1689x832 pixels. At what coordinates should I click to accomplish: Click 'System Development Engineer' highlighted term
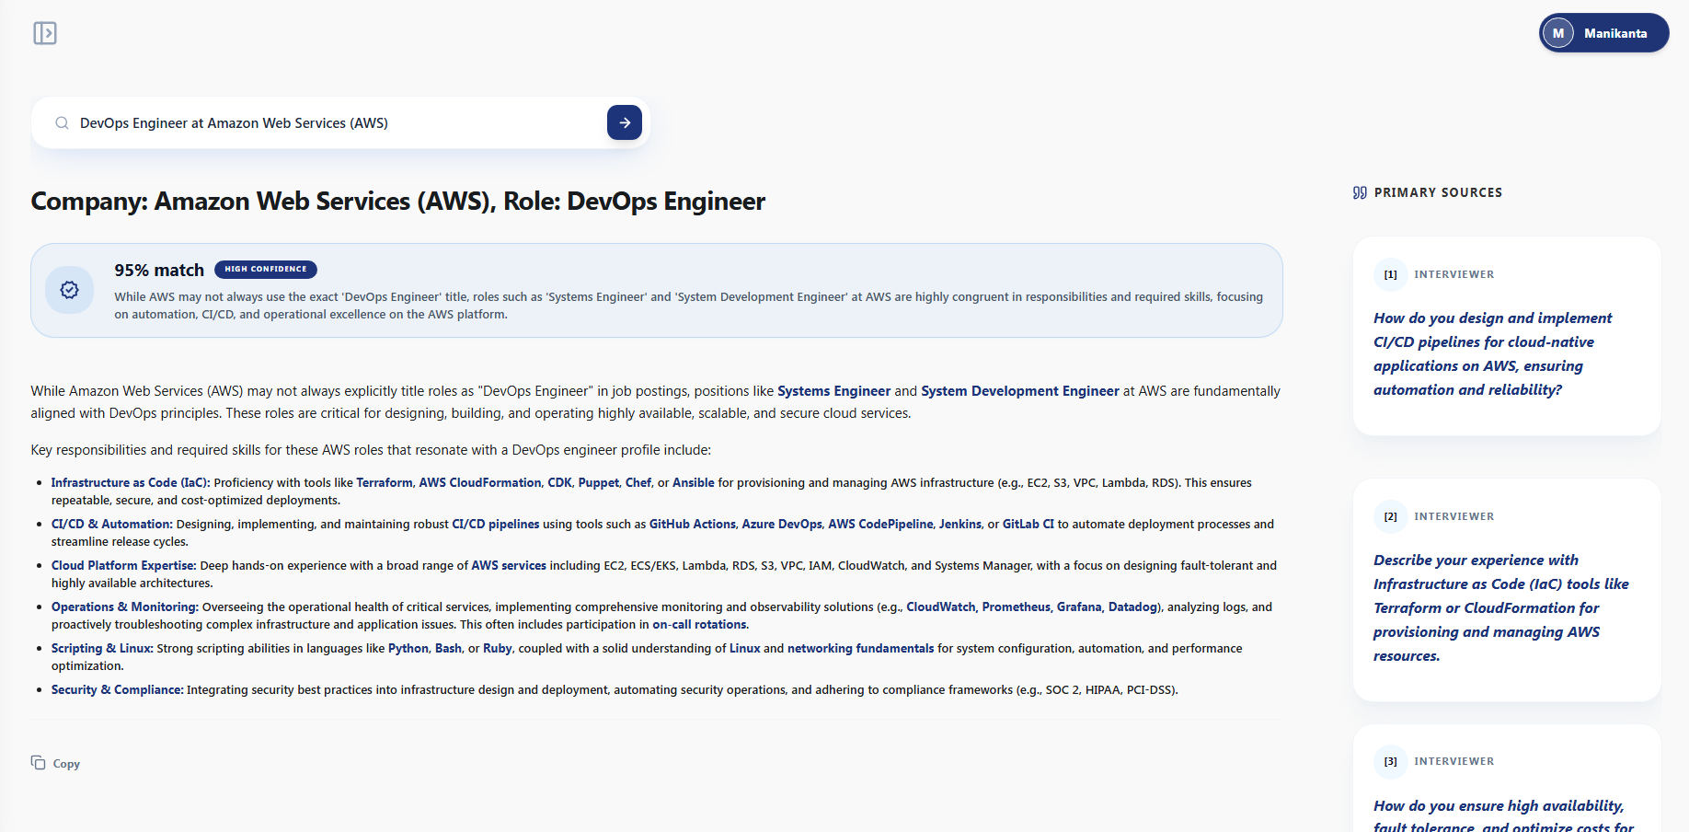(1020, 391)
